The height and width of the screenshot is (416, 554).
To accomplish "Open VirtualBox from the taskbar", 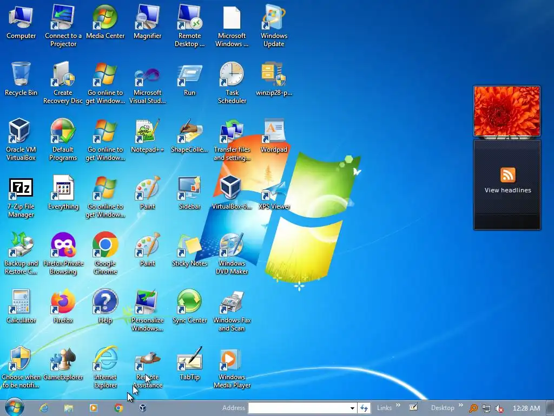I will pyautogui.click(x=143, y=408).
